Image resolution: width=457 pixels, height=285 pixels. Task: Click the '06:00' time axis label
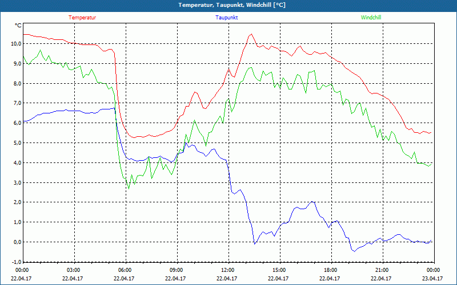[124, 270]
